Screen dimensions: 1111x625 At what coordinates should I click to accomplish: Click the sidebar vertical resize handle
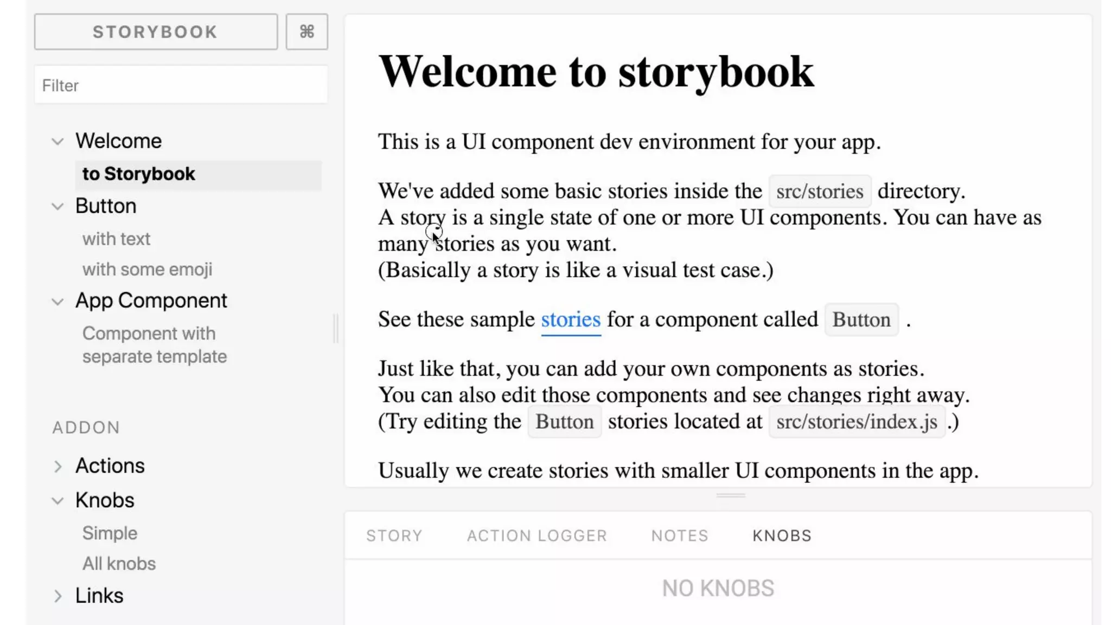(x=336, y=328)
